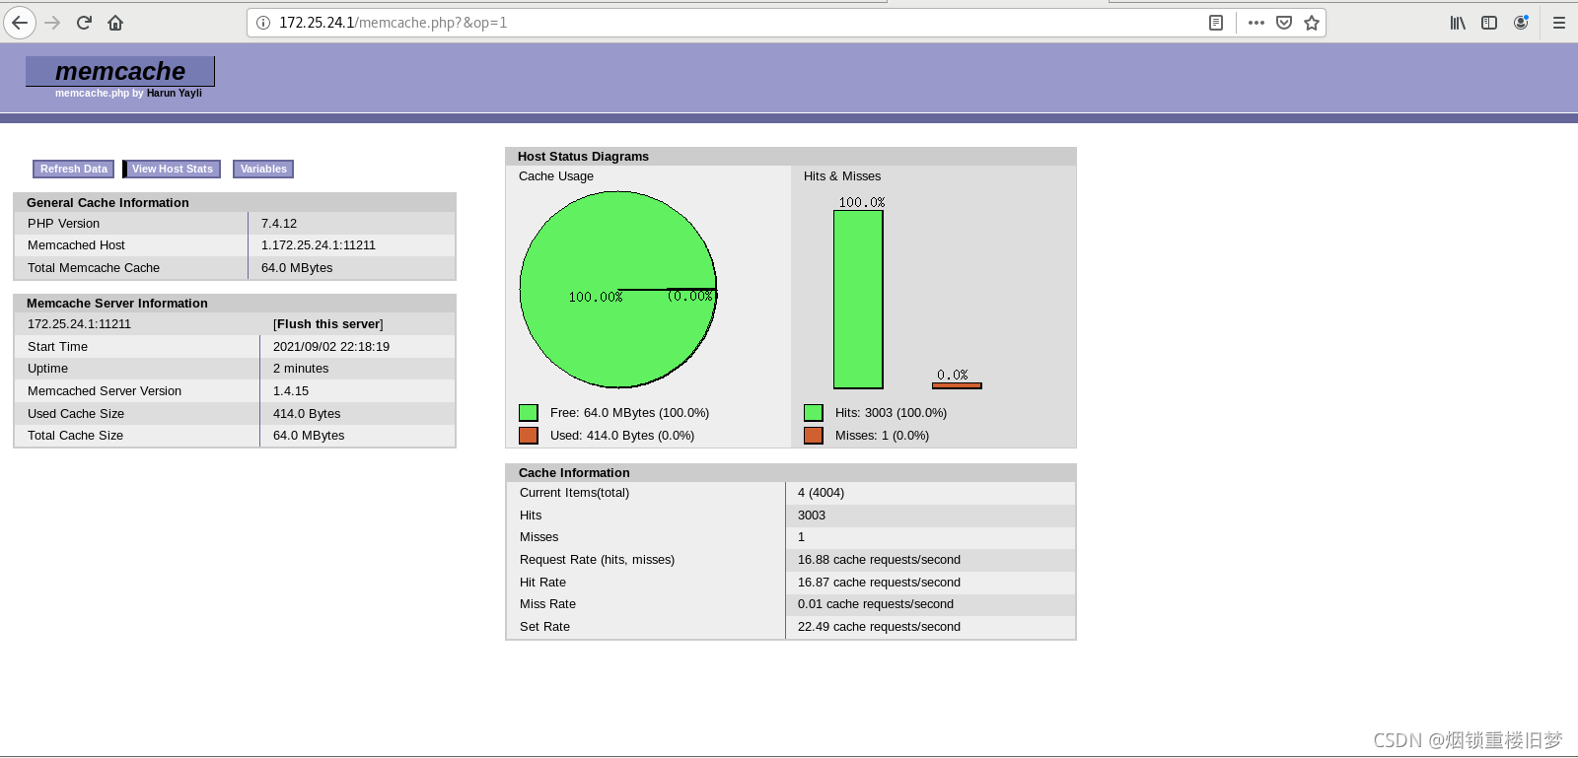Click the Free: 64.0 MBytes legend text

(x=629, y=413)
